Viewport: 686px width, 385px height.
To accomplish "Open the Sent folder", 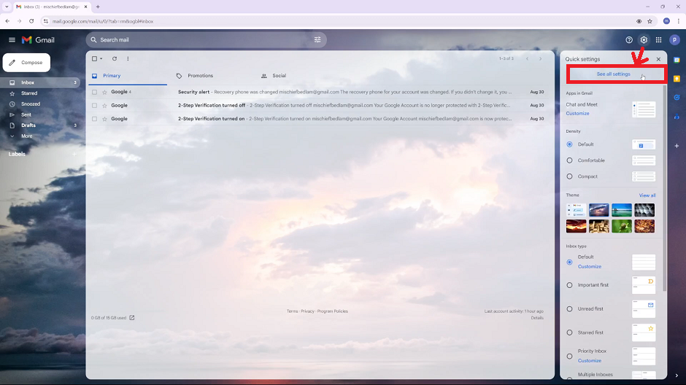I will click(39, 114).
